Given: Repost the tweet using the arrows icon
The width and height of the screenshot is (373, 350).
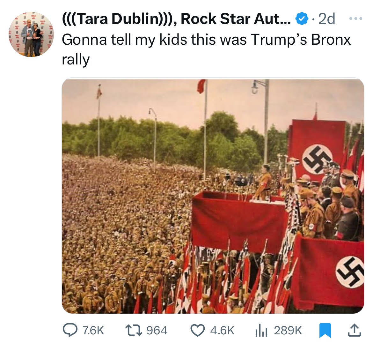Looking at the screenshot, I should click(134, 330).
